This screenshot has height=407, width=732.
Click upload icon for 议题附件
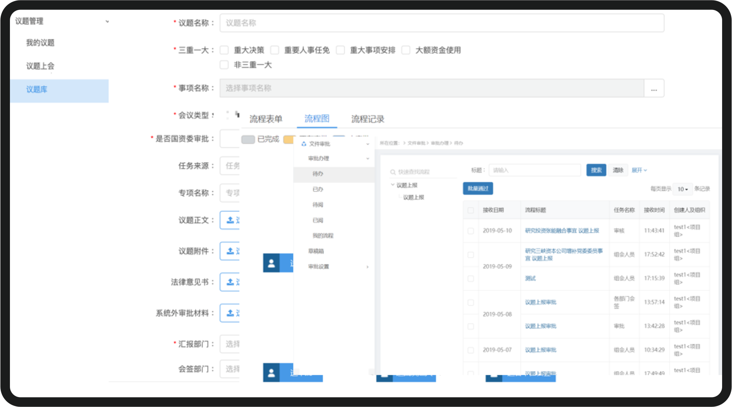click(x=230, y=251)
